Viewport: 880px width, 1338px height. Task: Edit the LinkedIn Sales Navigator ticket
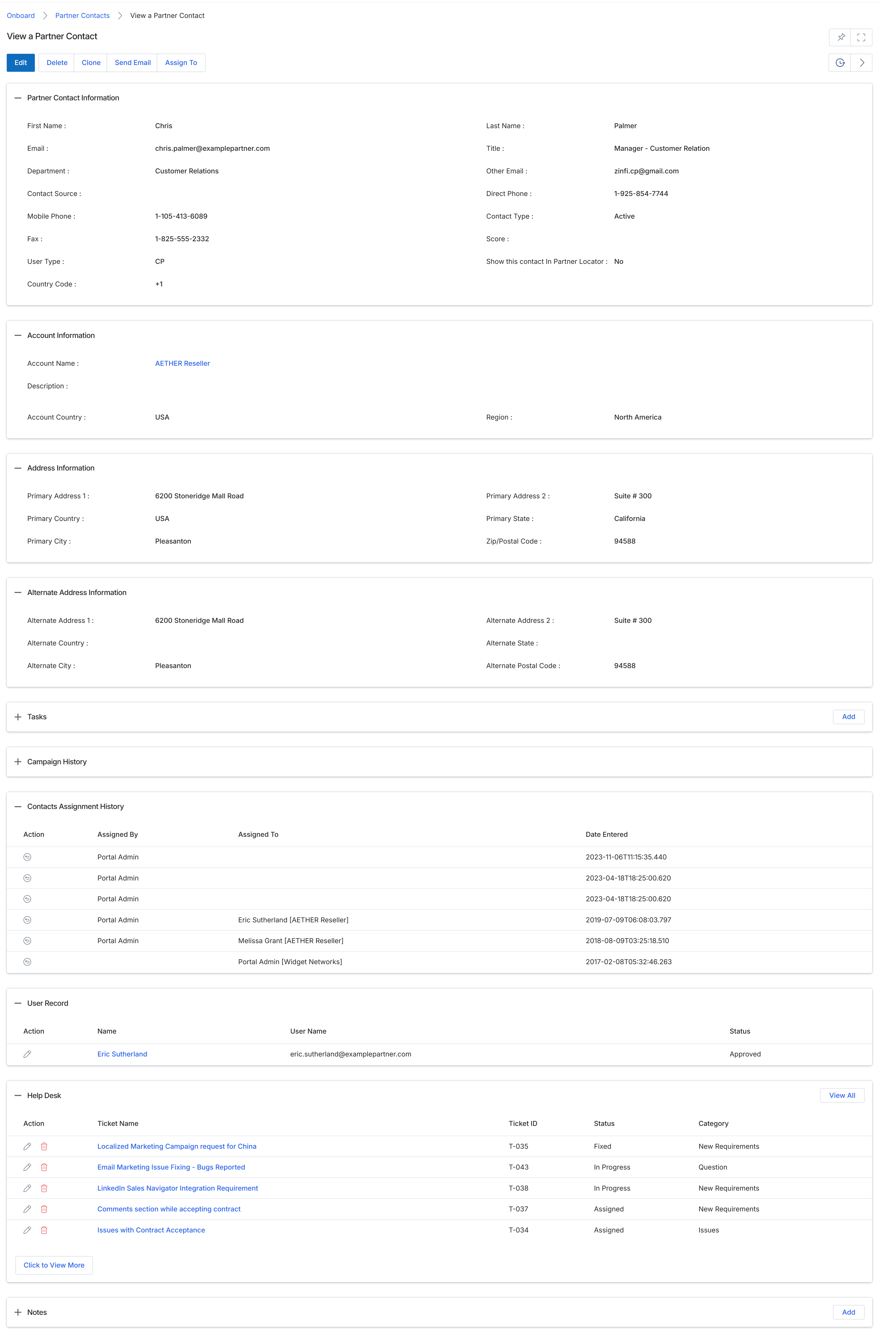click(x=27, y=1188)
